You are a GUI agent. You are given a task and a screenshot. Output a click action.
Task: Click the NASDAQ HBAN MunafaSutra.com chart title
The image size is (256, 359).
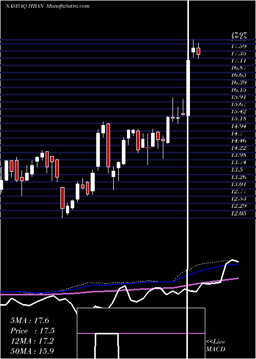[x=47, y=6]
